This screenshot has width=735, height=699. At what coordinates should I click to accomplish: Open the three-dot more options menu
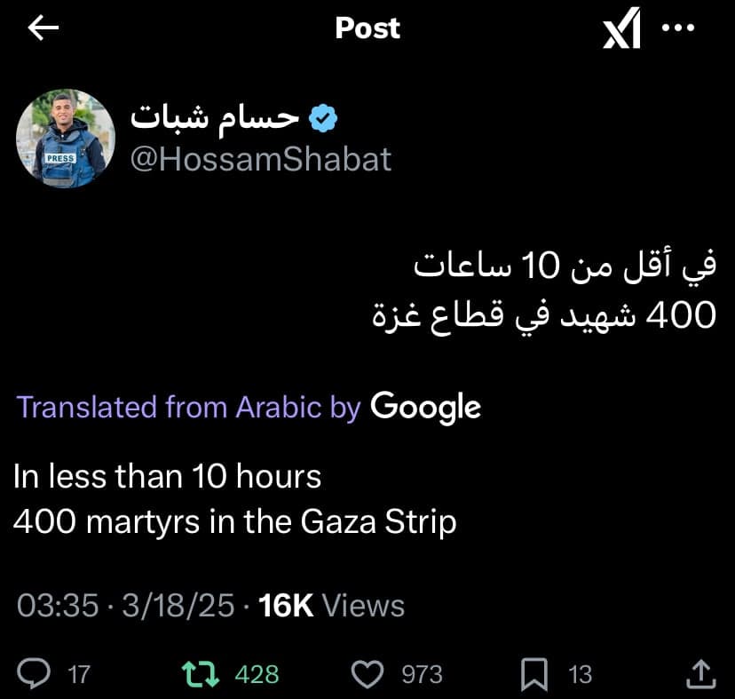point(679,28)
